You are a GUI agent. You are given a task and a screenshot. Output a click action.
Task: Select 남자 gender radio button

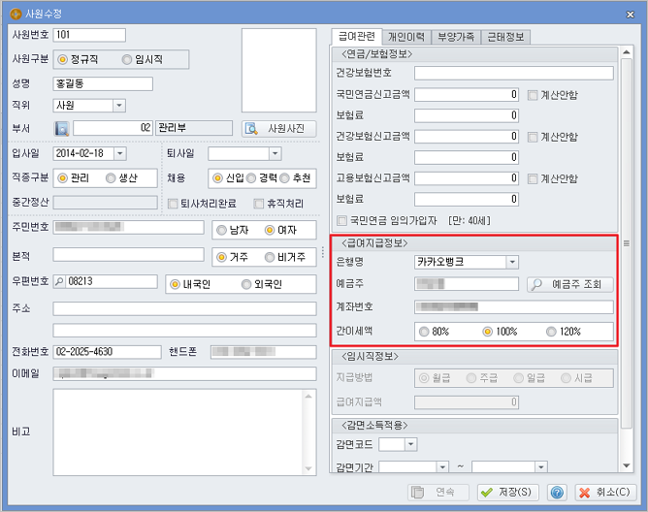tap(221, 230)
